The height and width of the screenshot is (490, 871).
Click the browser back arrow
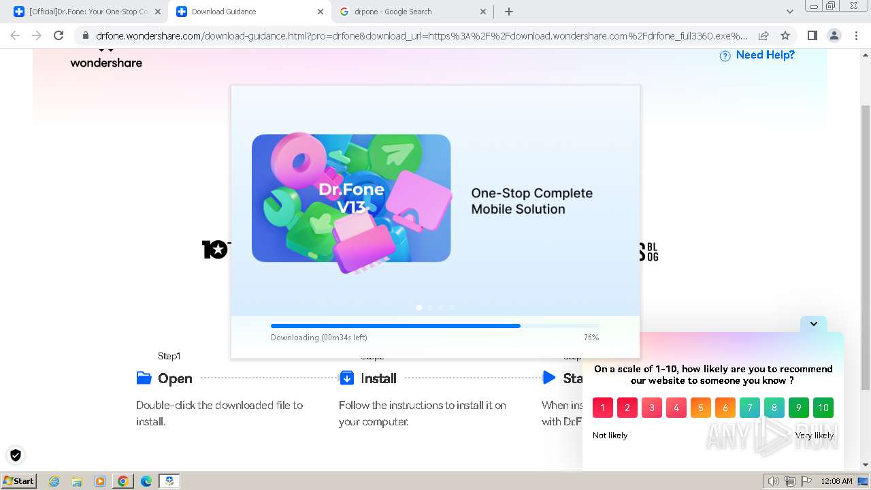click(x=15, y=36)
